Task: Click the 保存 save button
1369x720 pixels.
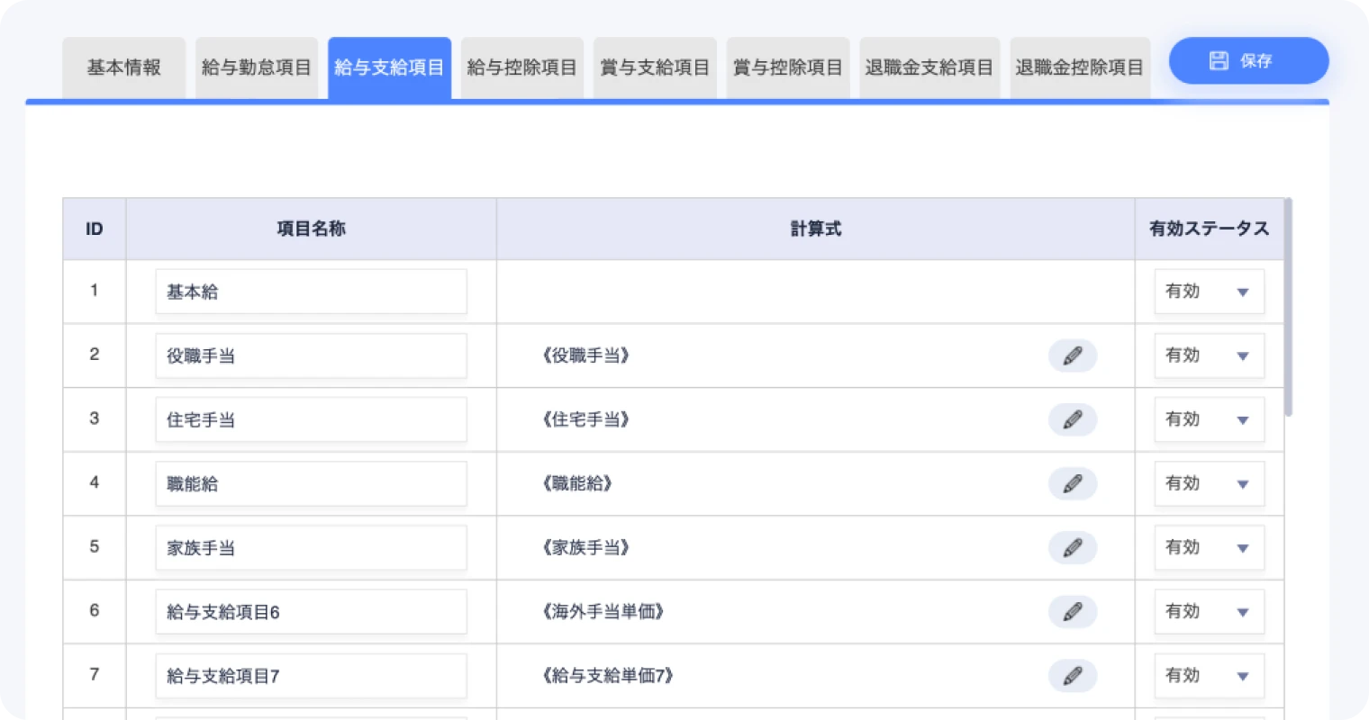Action: (1247, 61)
